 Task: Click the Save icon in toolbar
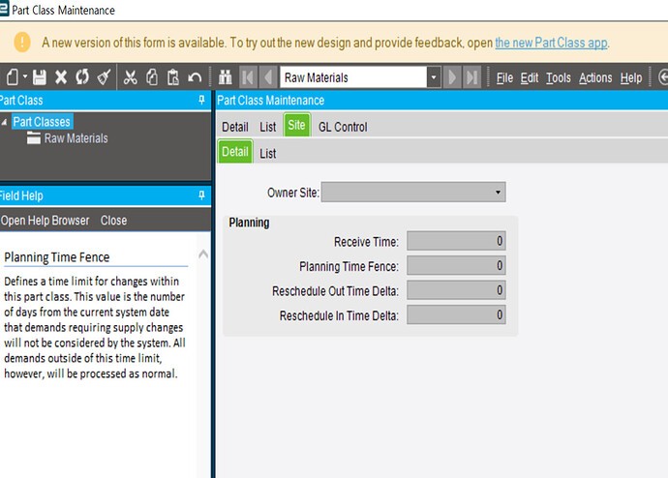40,77
